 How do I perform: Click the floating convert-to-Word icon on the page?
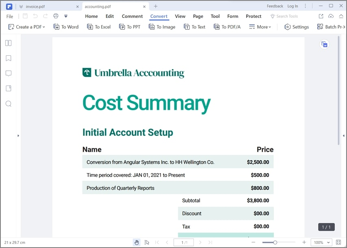point(324,44)
